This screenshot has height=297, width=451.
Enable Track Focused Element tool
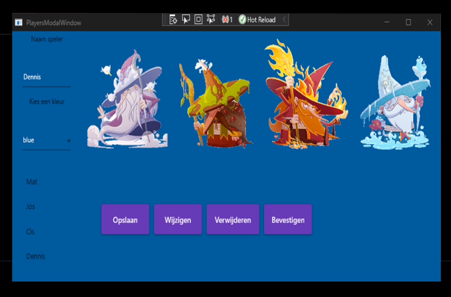coord(211,20)
